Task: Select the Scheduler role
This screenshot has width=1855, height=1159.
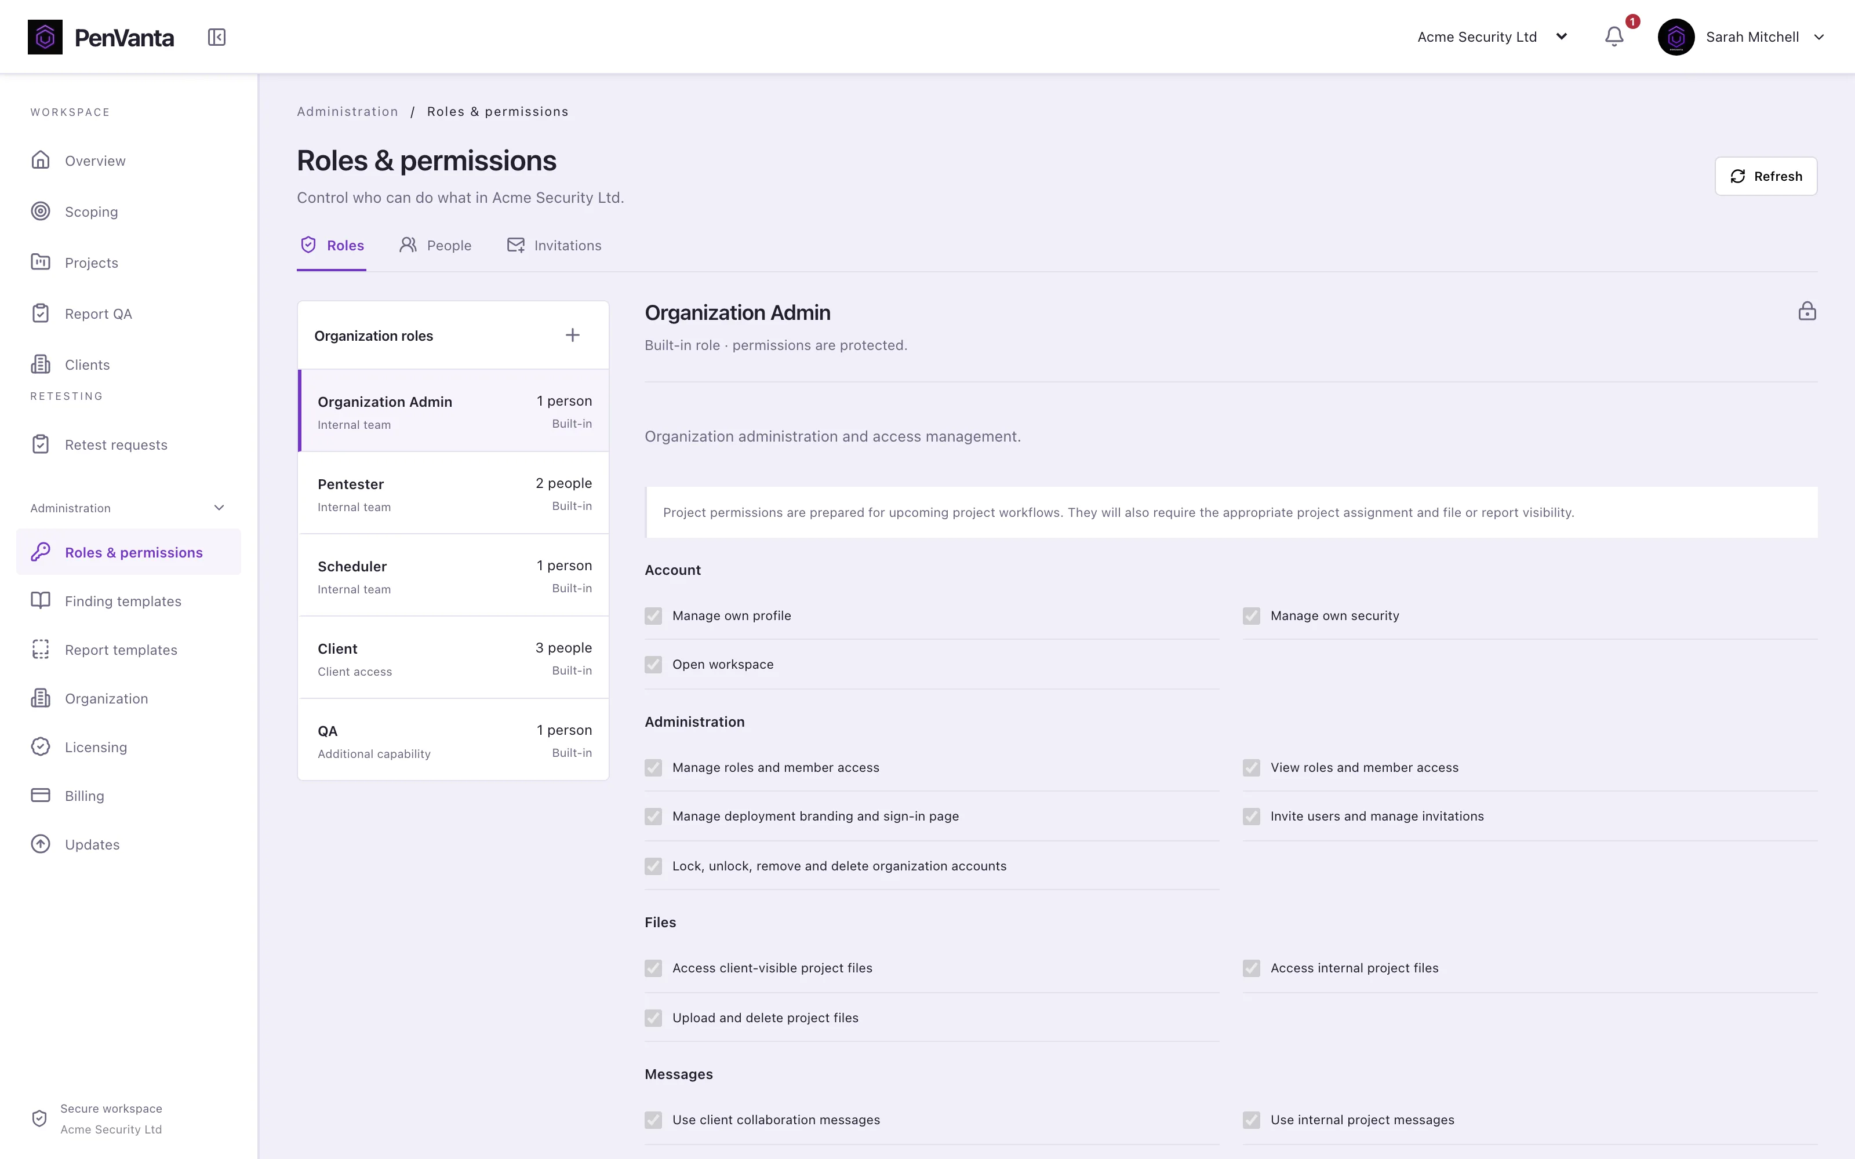Action: click(x=454, y=575)
